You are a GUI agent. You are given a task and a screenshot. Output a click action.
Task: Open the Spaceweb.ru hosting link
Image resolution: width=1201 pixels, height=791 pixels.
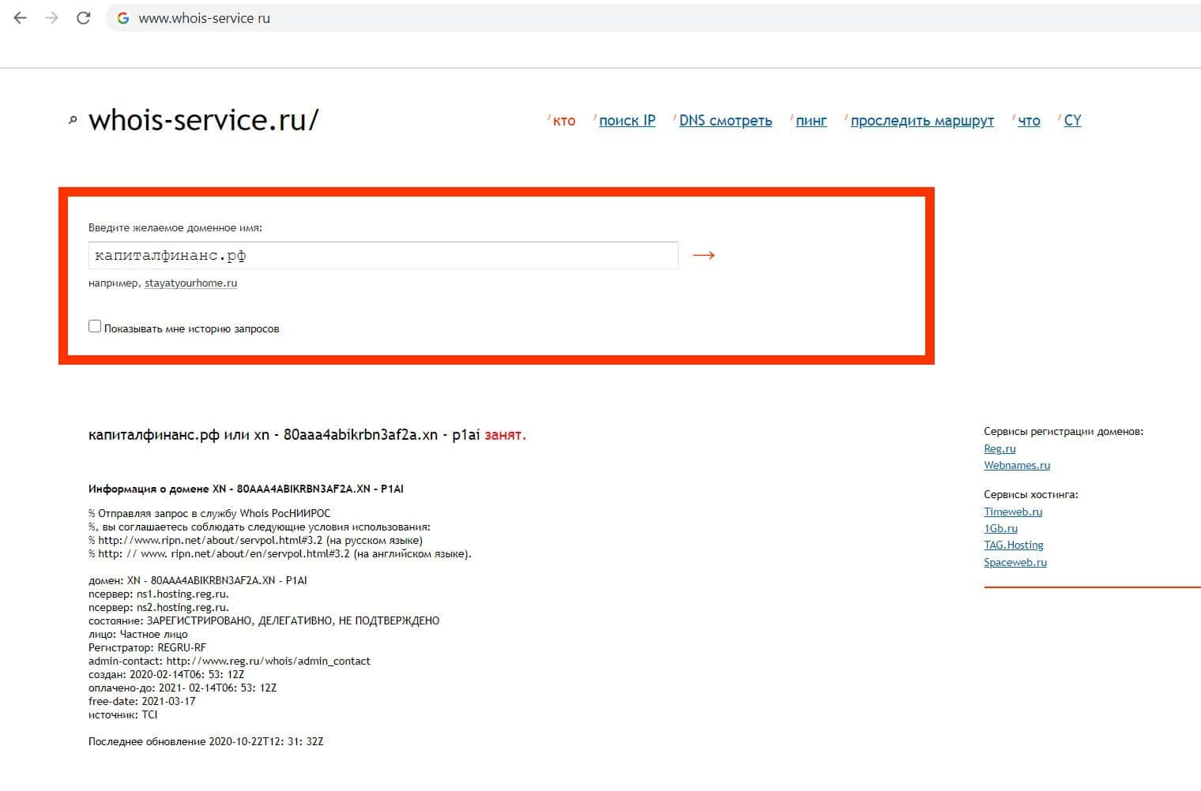point(1015,563)
